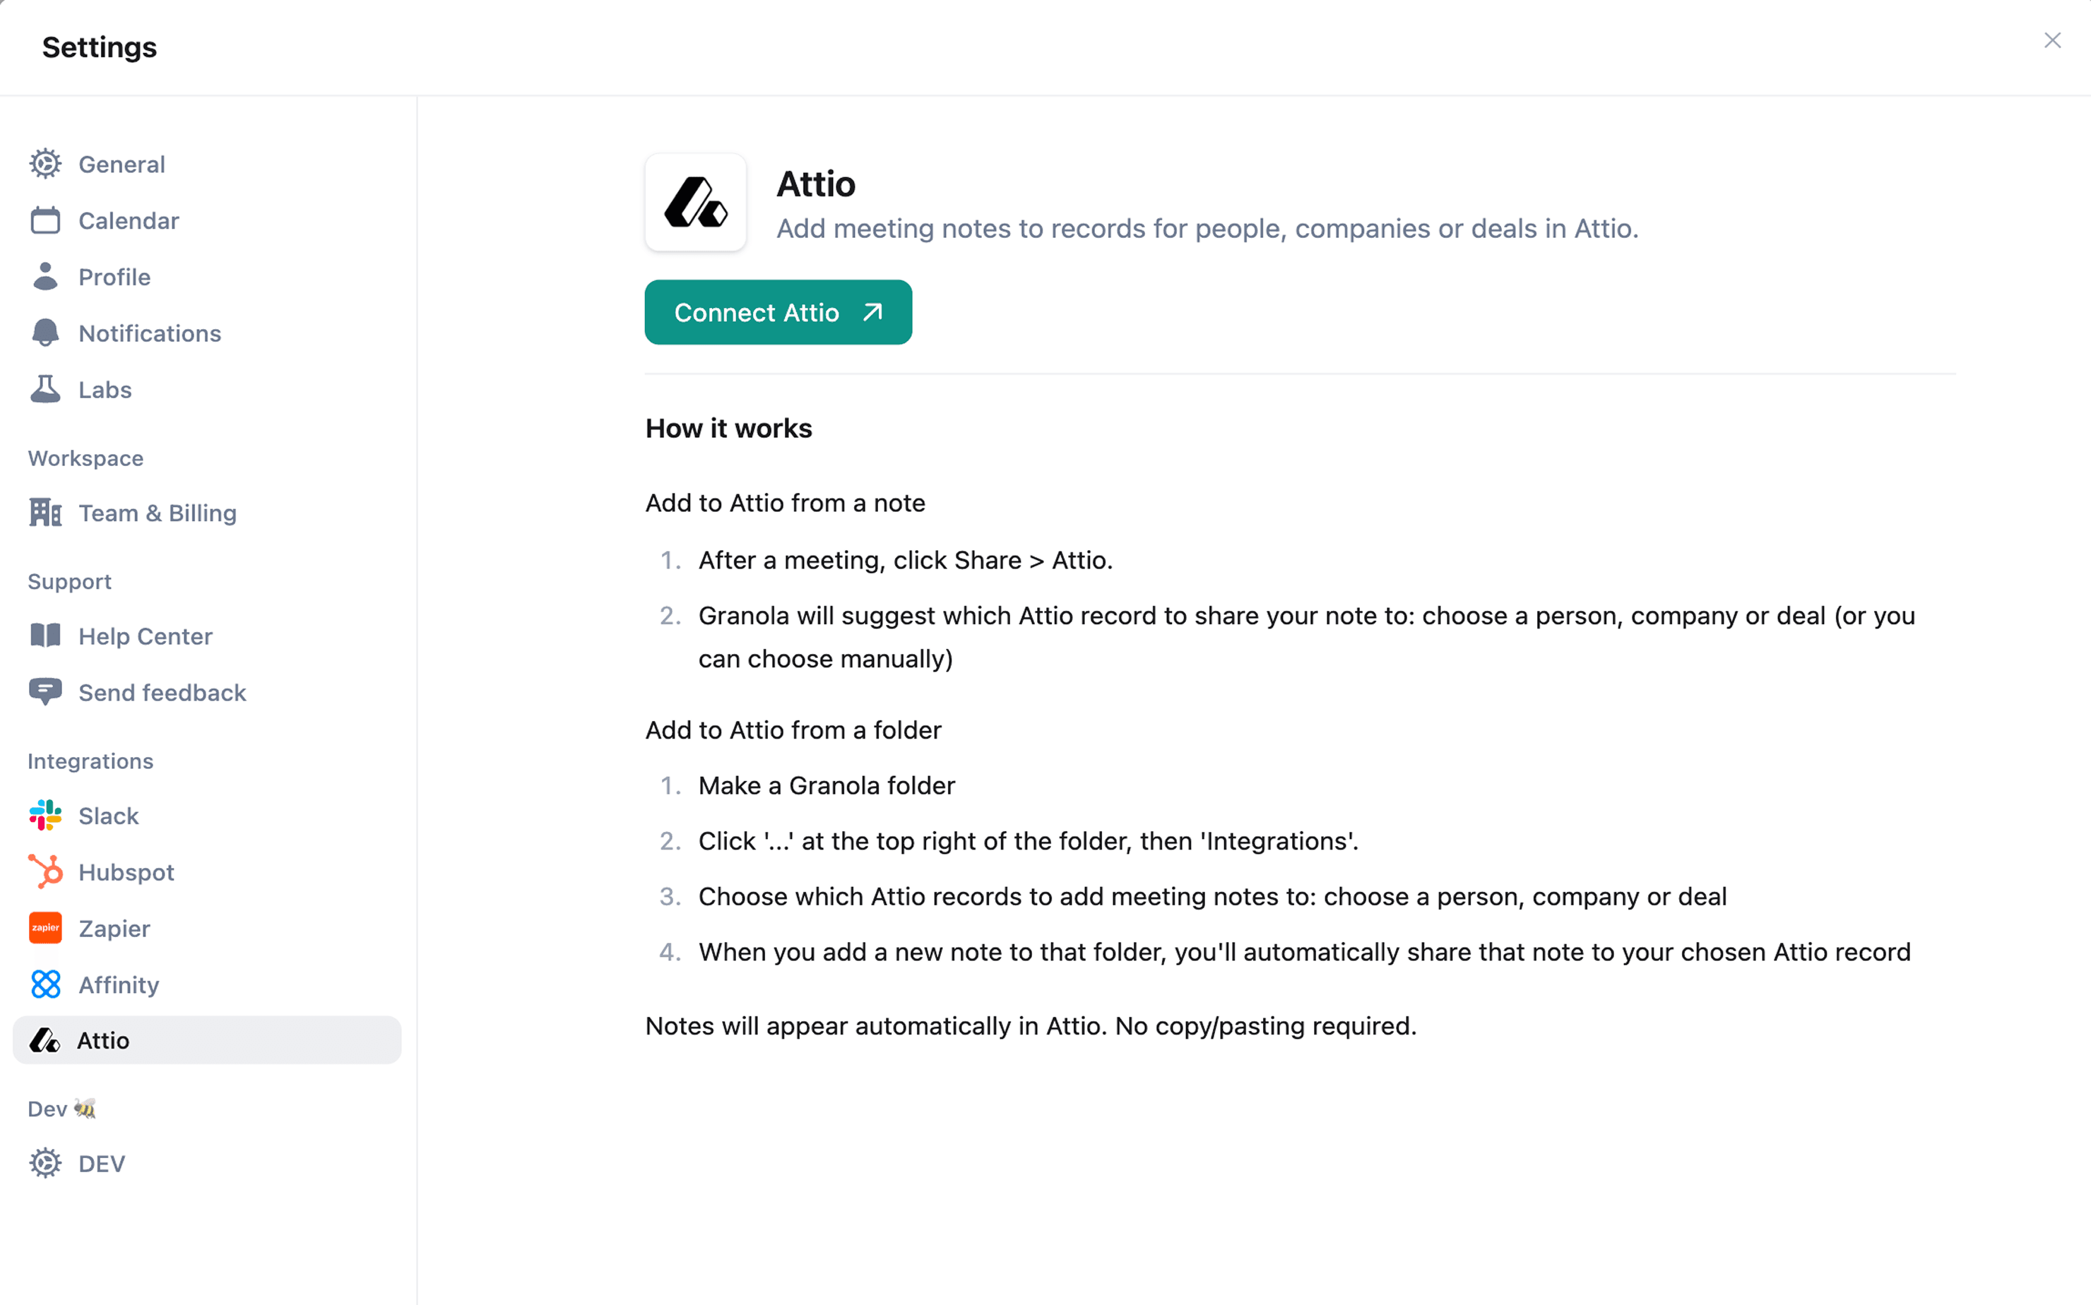Click the Send feedback speech bubble icon
The height and width of the screenshot is (1305, 2091).
[45, 692]
